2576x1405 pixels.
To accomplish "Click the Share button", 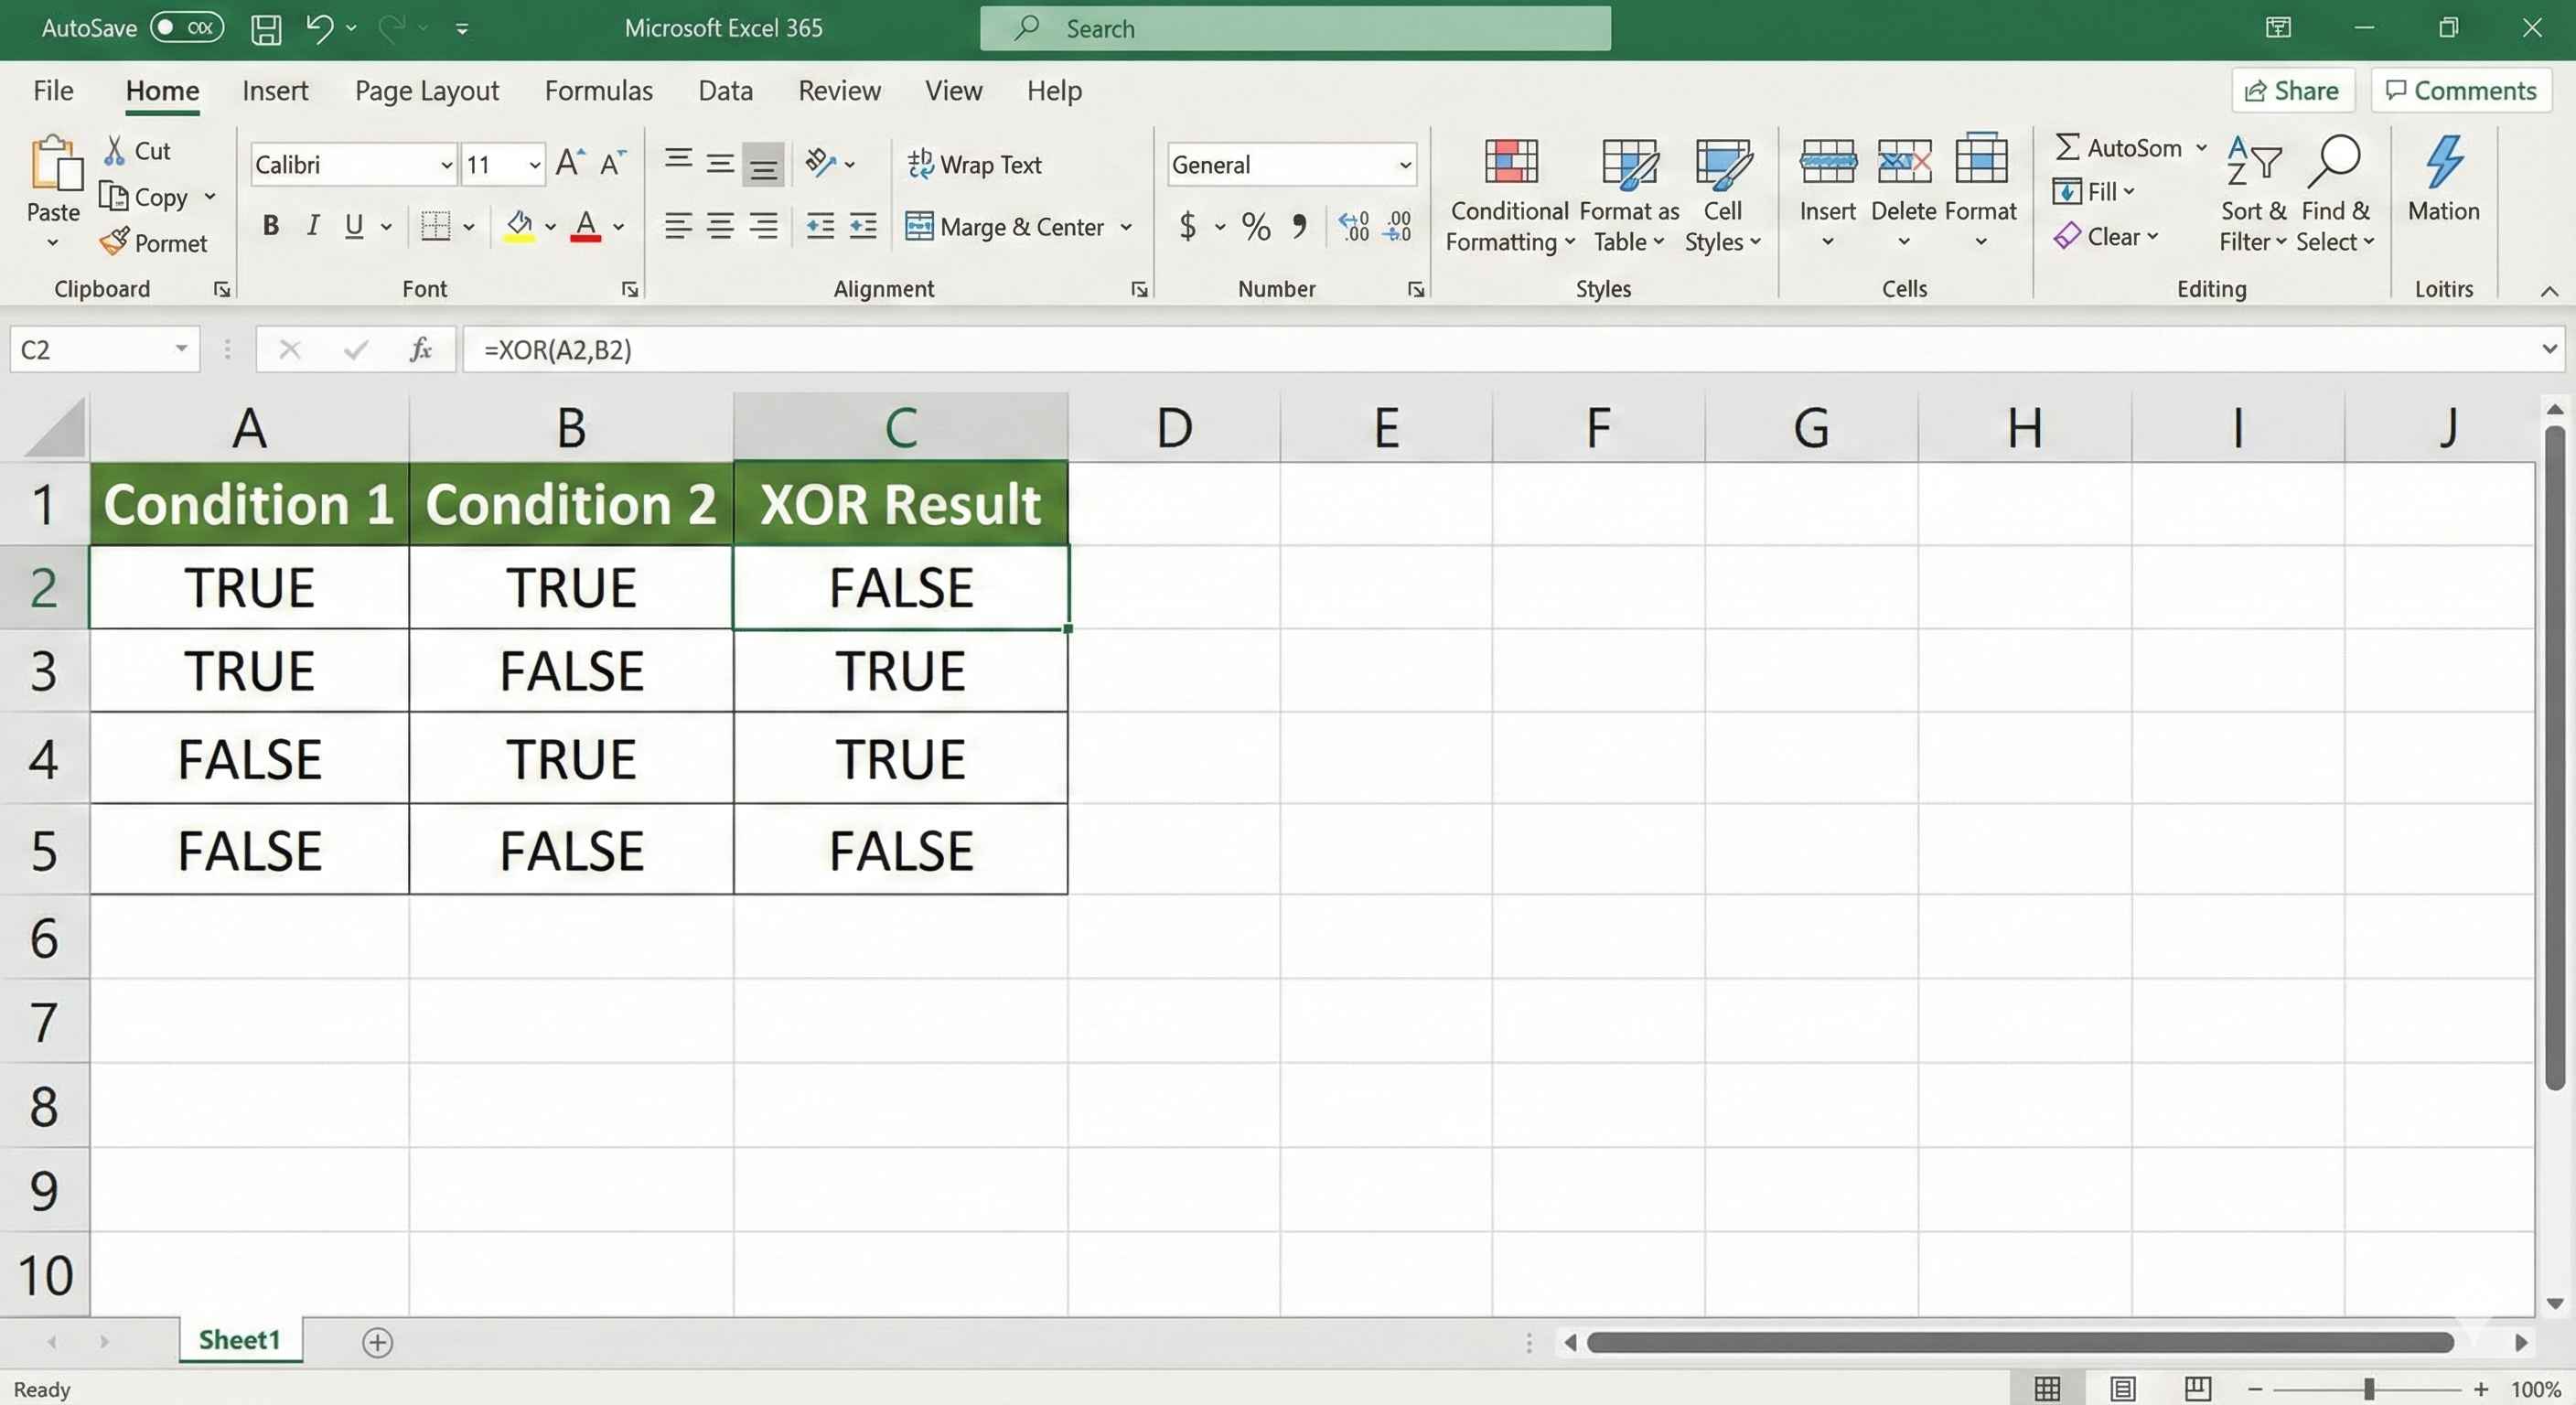I will 2292,90.
